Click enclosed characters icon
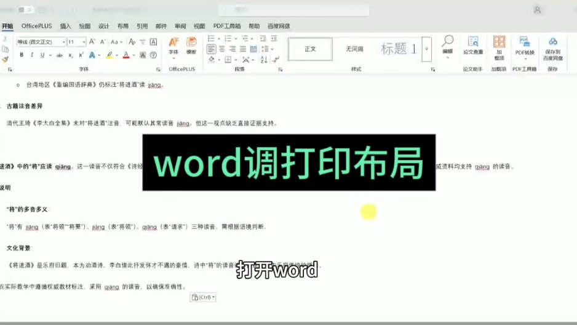Image resolution: width=577 pixels, height=325 pixels. pos(153,55)
